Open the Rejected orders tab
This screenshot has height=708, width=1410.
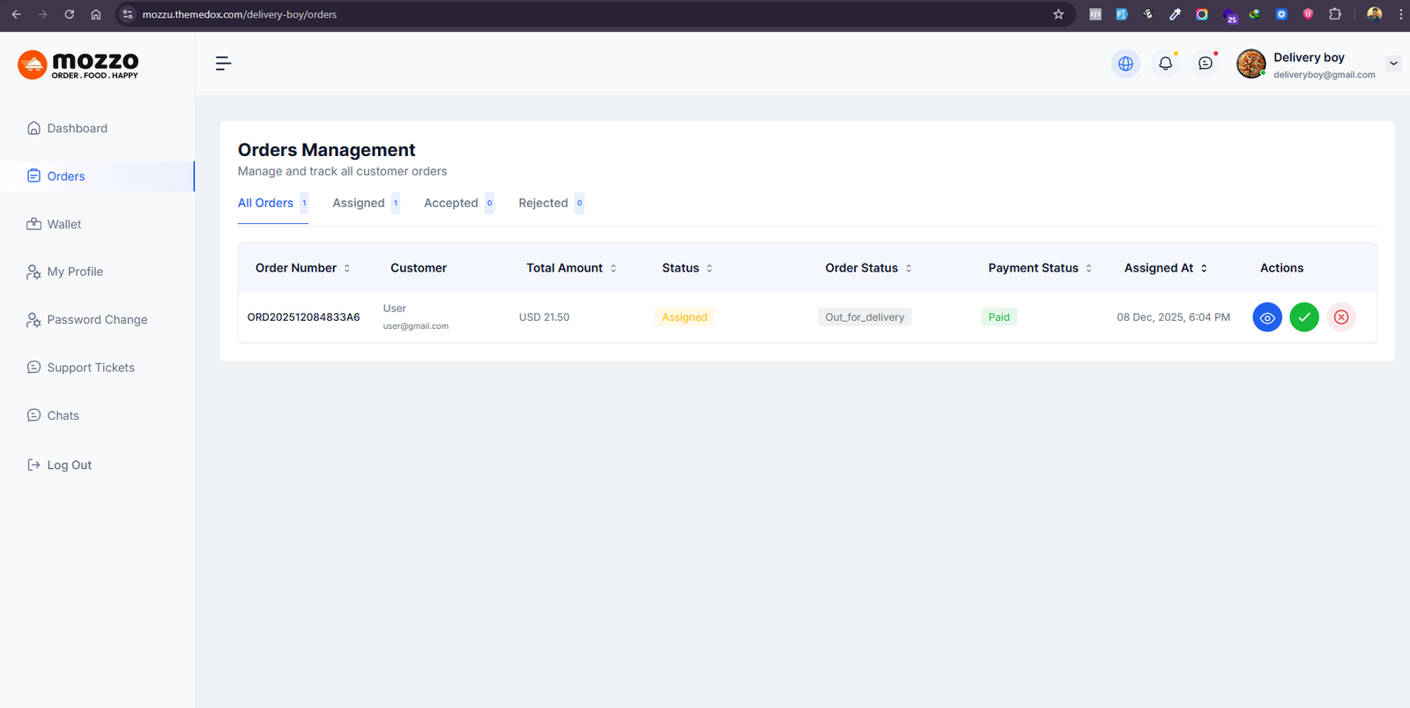tap(543, 203)
